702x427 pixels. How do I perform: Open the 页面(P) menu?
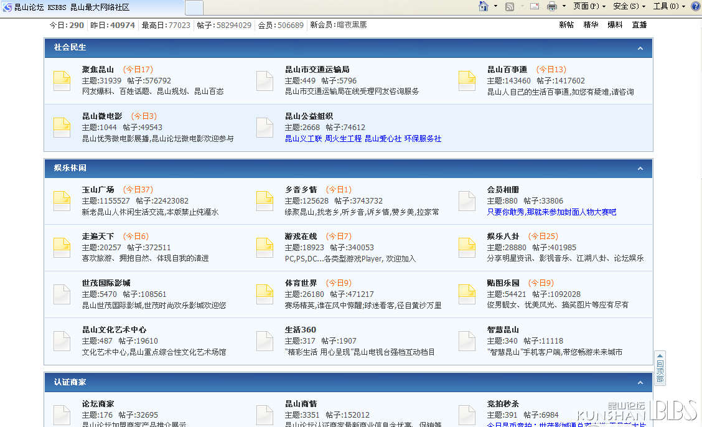[589, 6]
